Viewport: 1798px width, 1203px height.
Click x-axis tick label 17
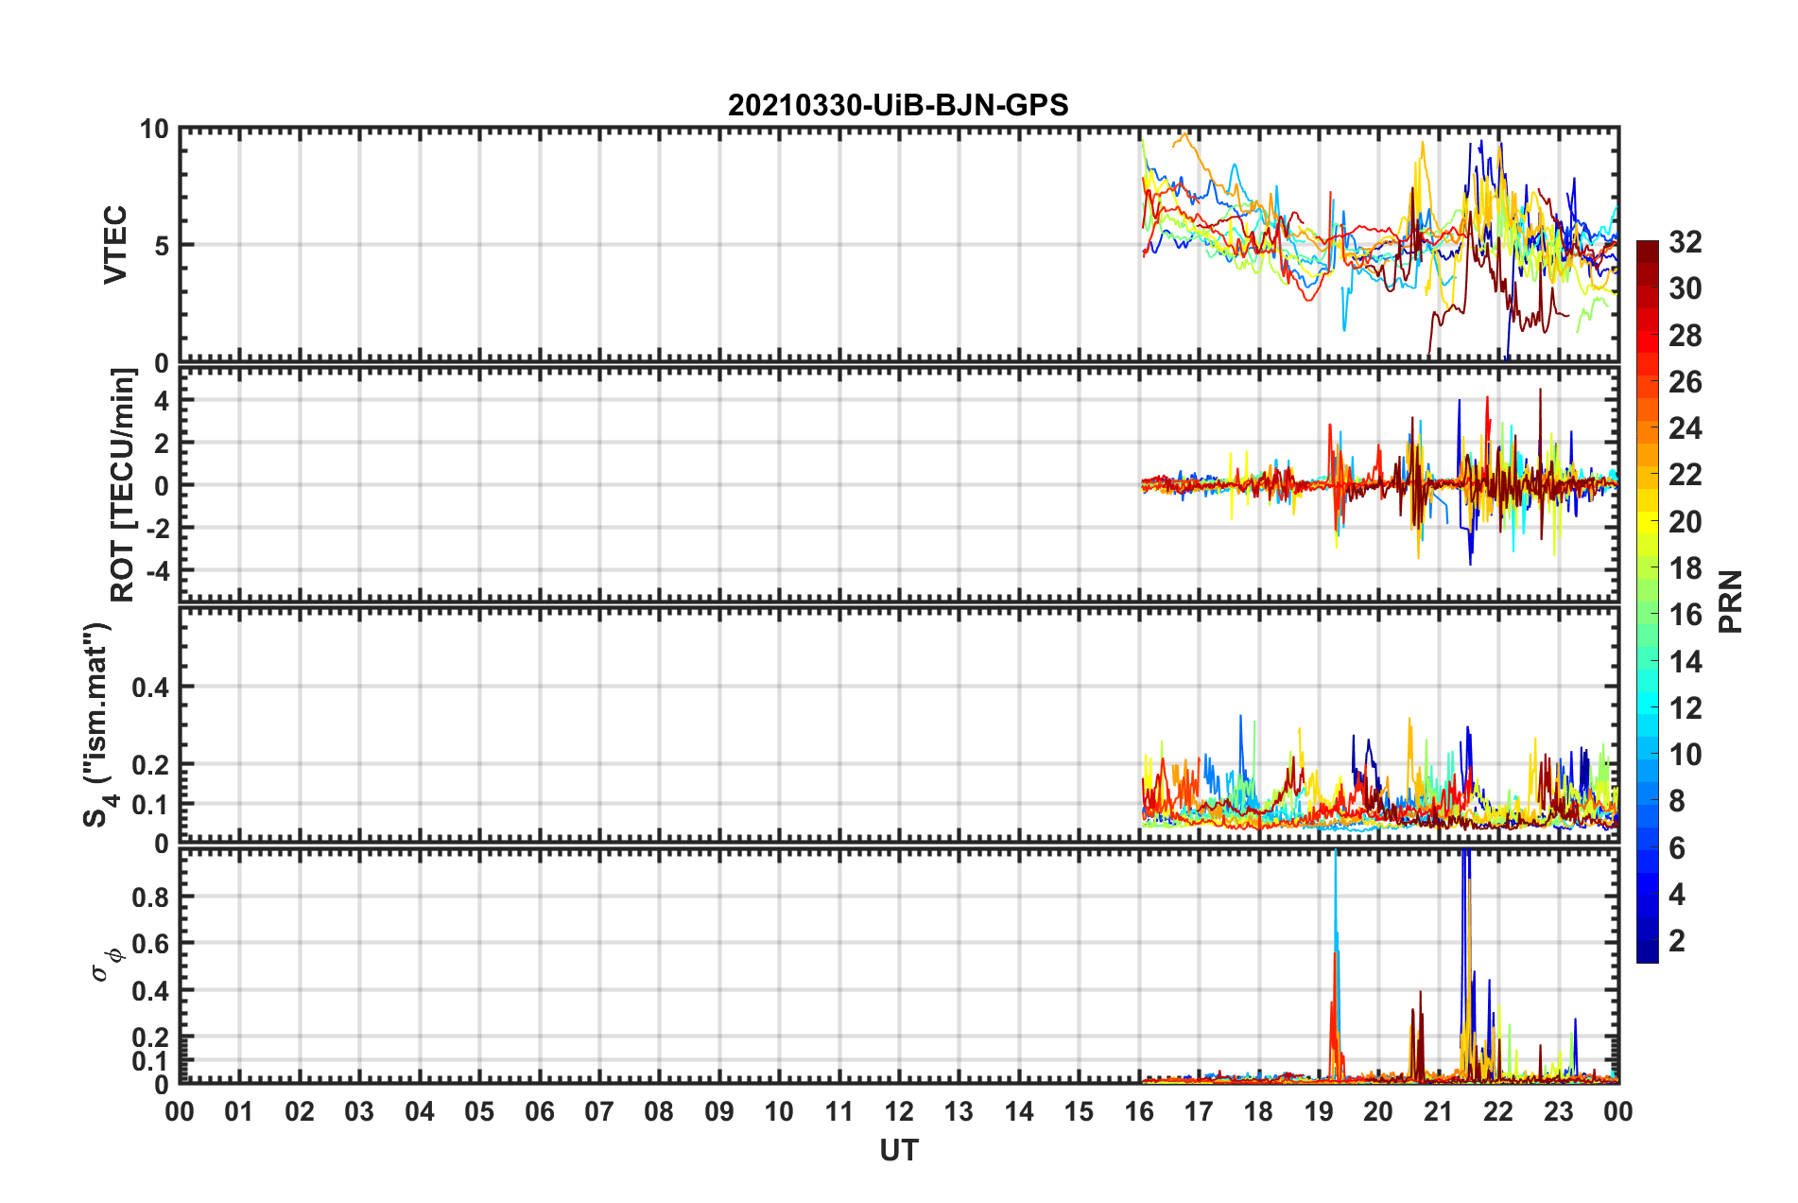pyautogui.click(x=1199, y=1111)
